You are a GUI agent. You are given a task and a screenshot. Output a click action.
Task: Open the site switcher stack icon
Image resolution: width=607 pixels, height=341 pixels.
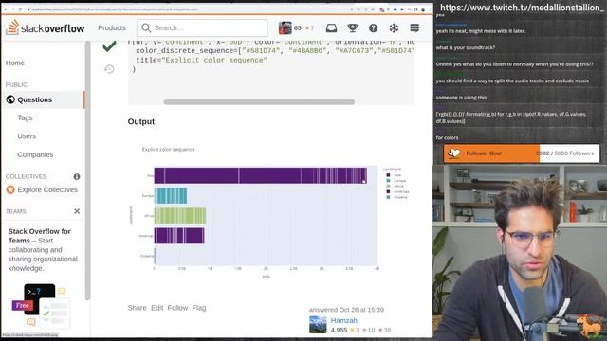click(414, 27)
